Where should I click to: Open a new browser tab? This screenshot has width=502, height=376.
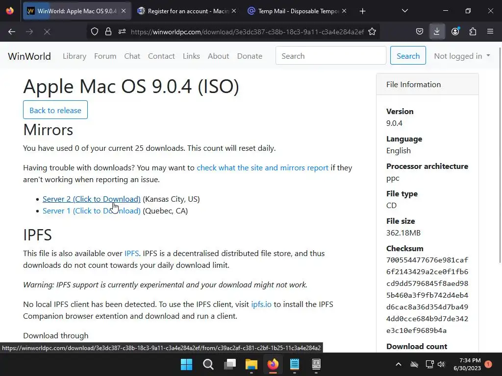pyautogui.click(x=362, y=11)
